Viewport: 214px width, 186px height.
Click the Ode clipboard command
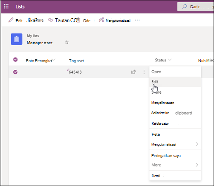click(x=87, y=21)
